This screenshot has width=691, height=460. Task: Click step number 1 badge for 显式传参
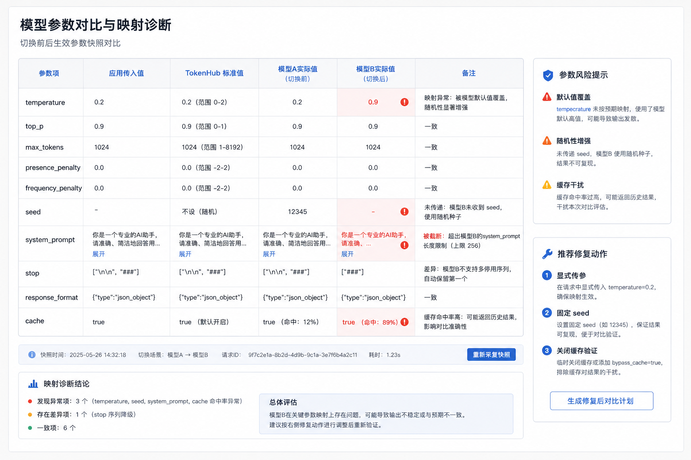pyautogui.click(x=547, y=275)
